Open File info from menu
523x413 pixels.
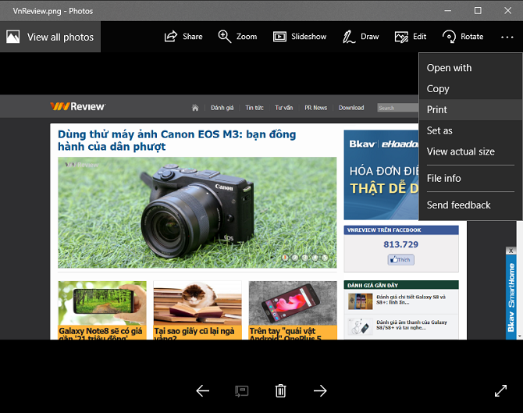pyautogui.click(x=443, y=178)
